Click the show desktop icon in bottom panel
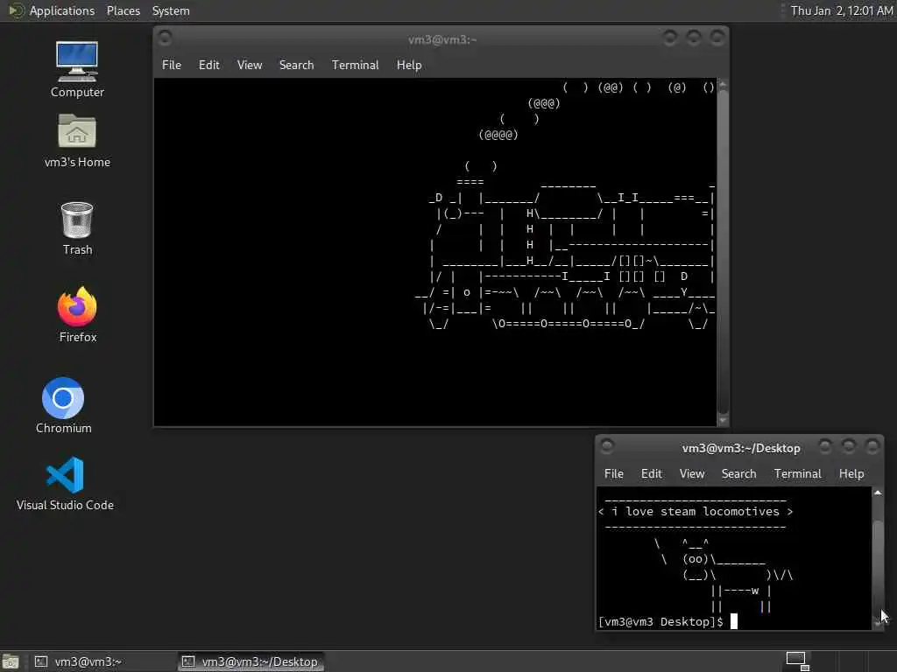Viewport: 897px width, 672px height. 10,661
